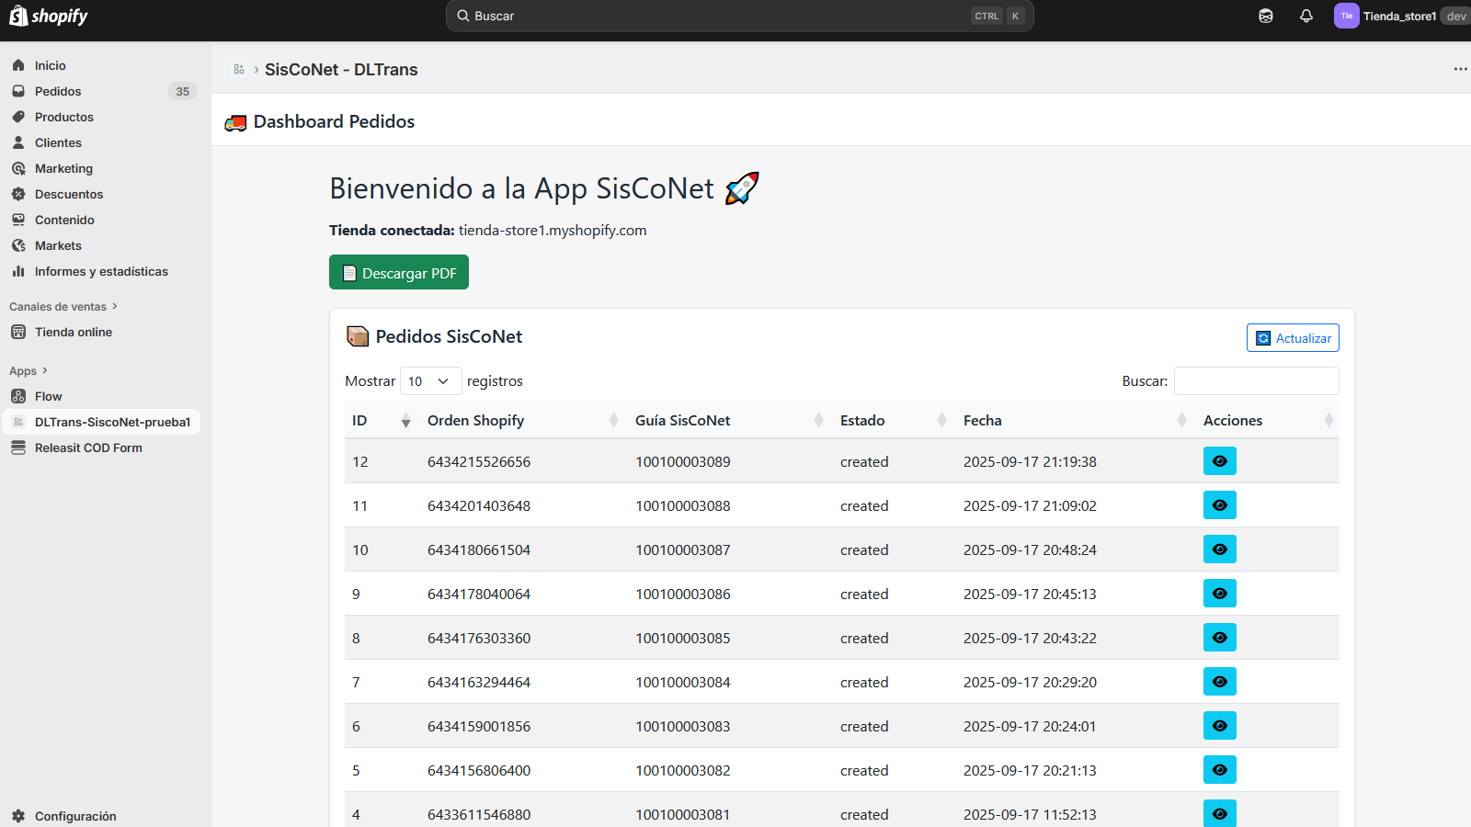Click the Buscar field in the table

pos(1256,381)
